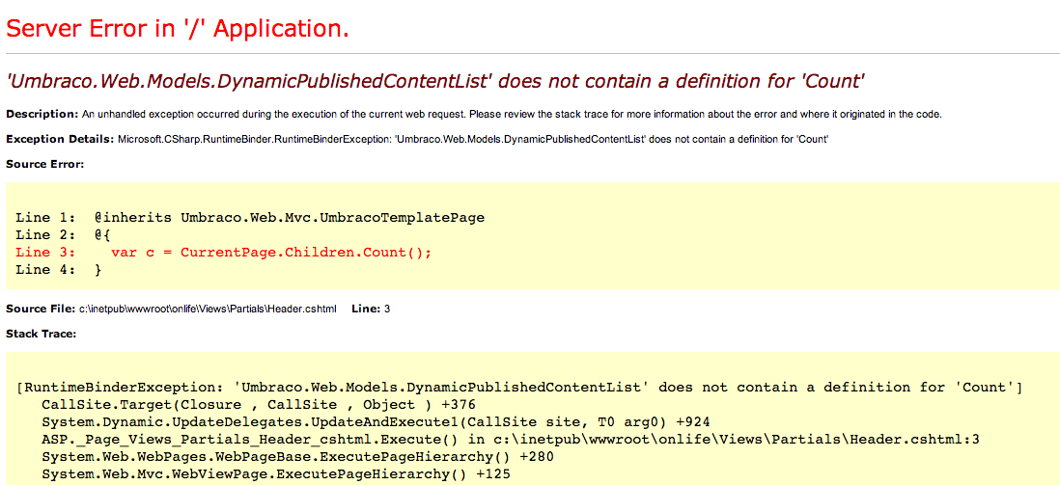Click the 'Description:' label

(42, 114)
